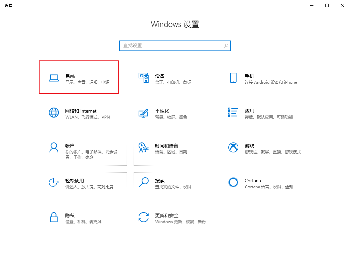Click text WLAN、飞行模式、VPN

[87, 117]
